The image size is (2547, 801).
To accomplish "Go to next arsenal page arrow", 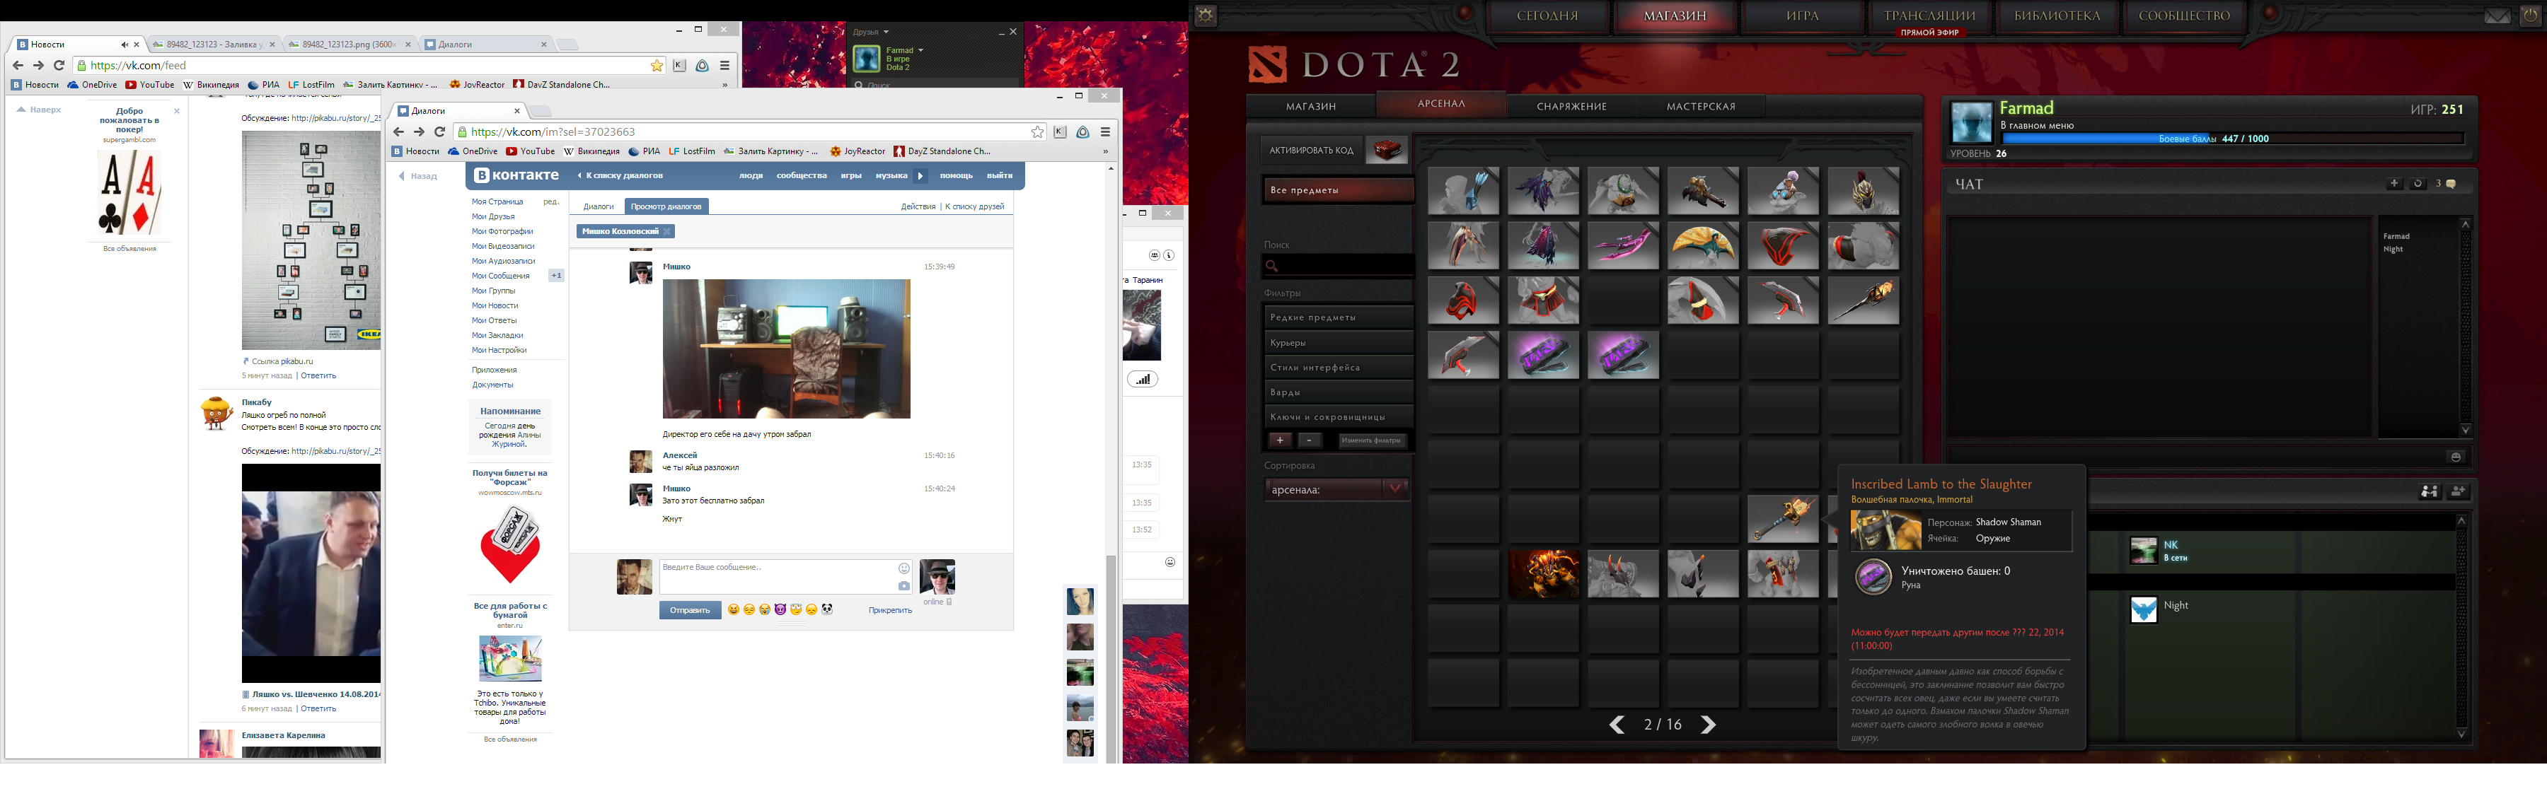I will [1709, 725].
